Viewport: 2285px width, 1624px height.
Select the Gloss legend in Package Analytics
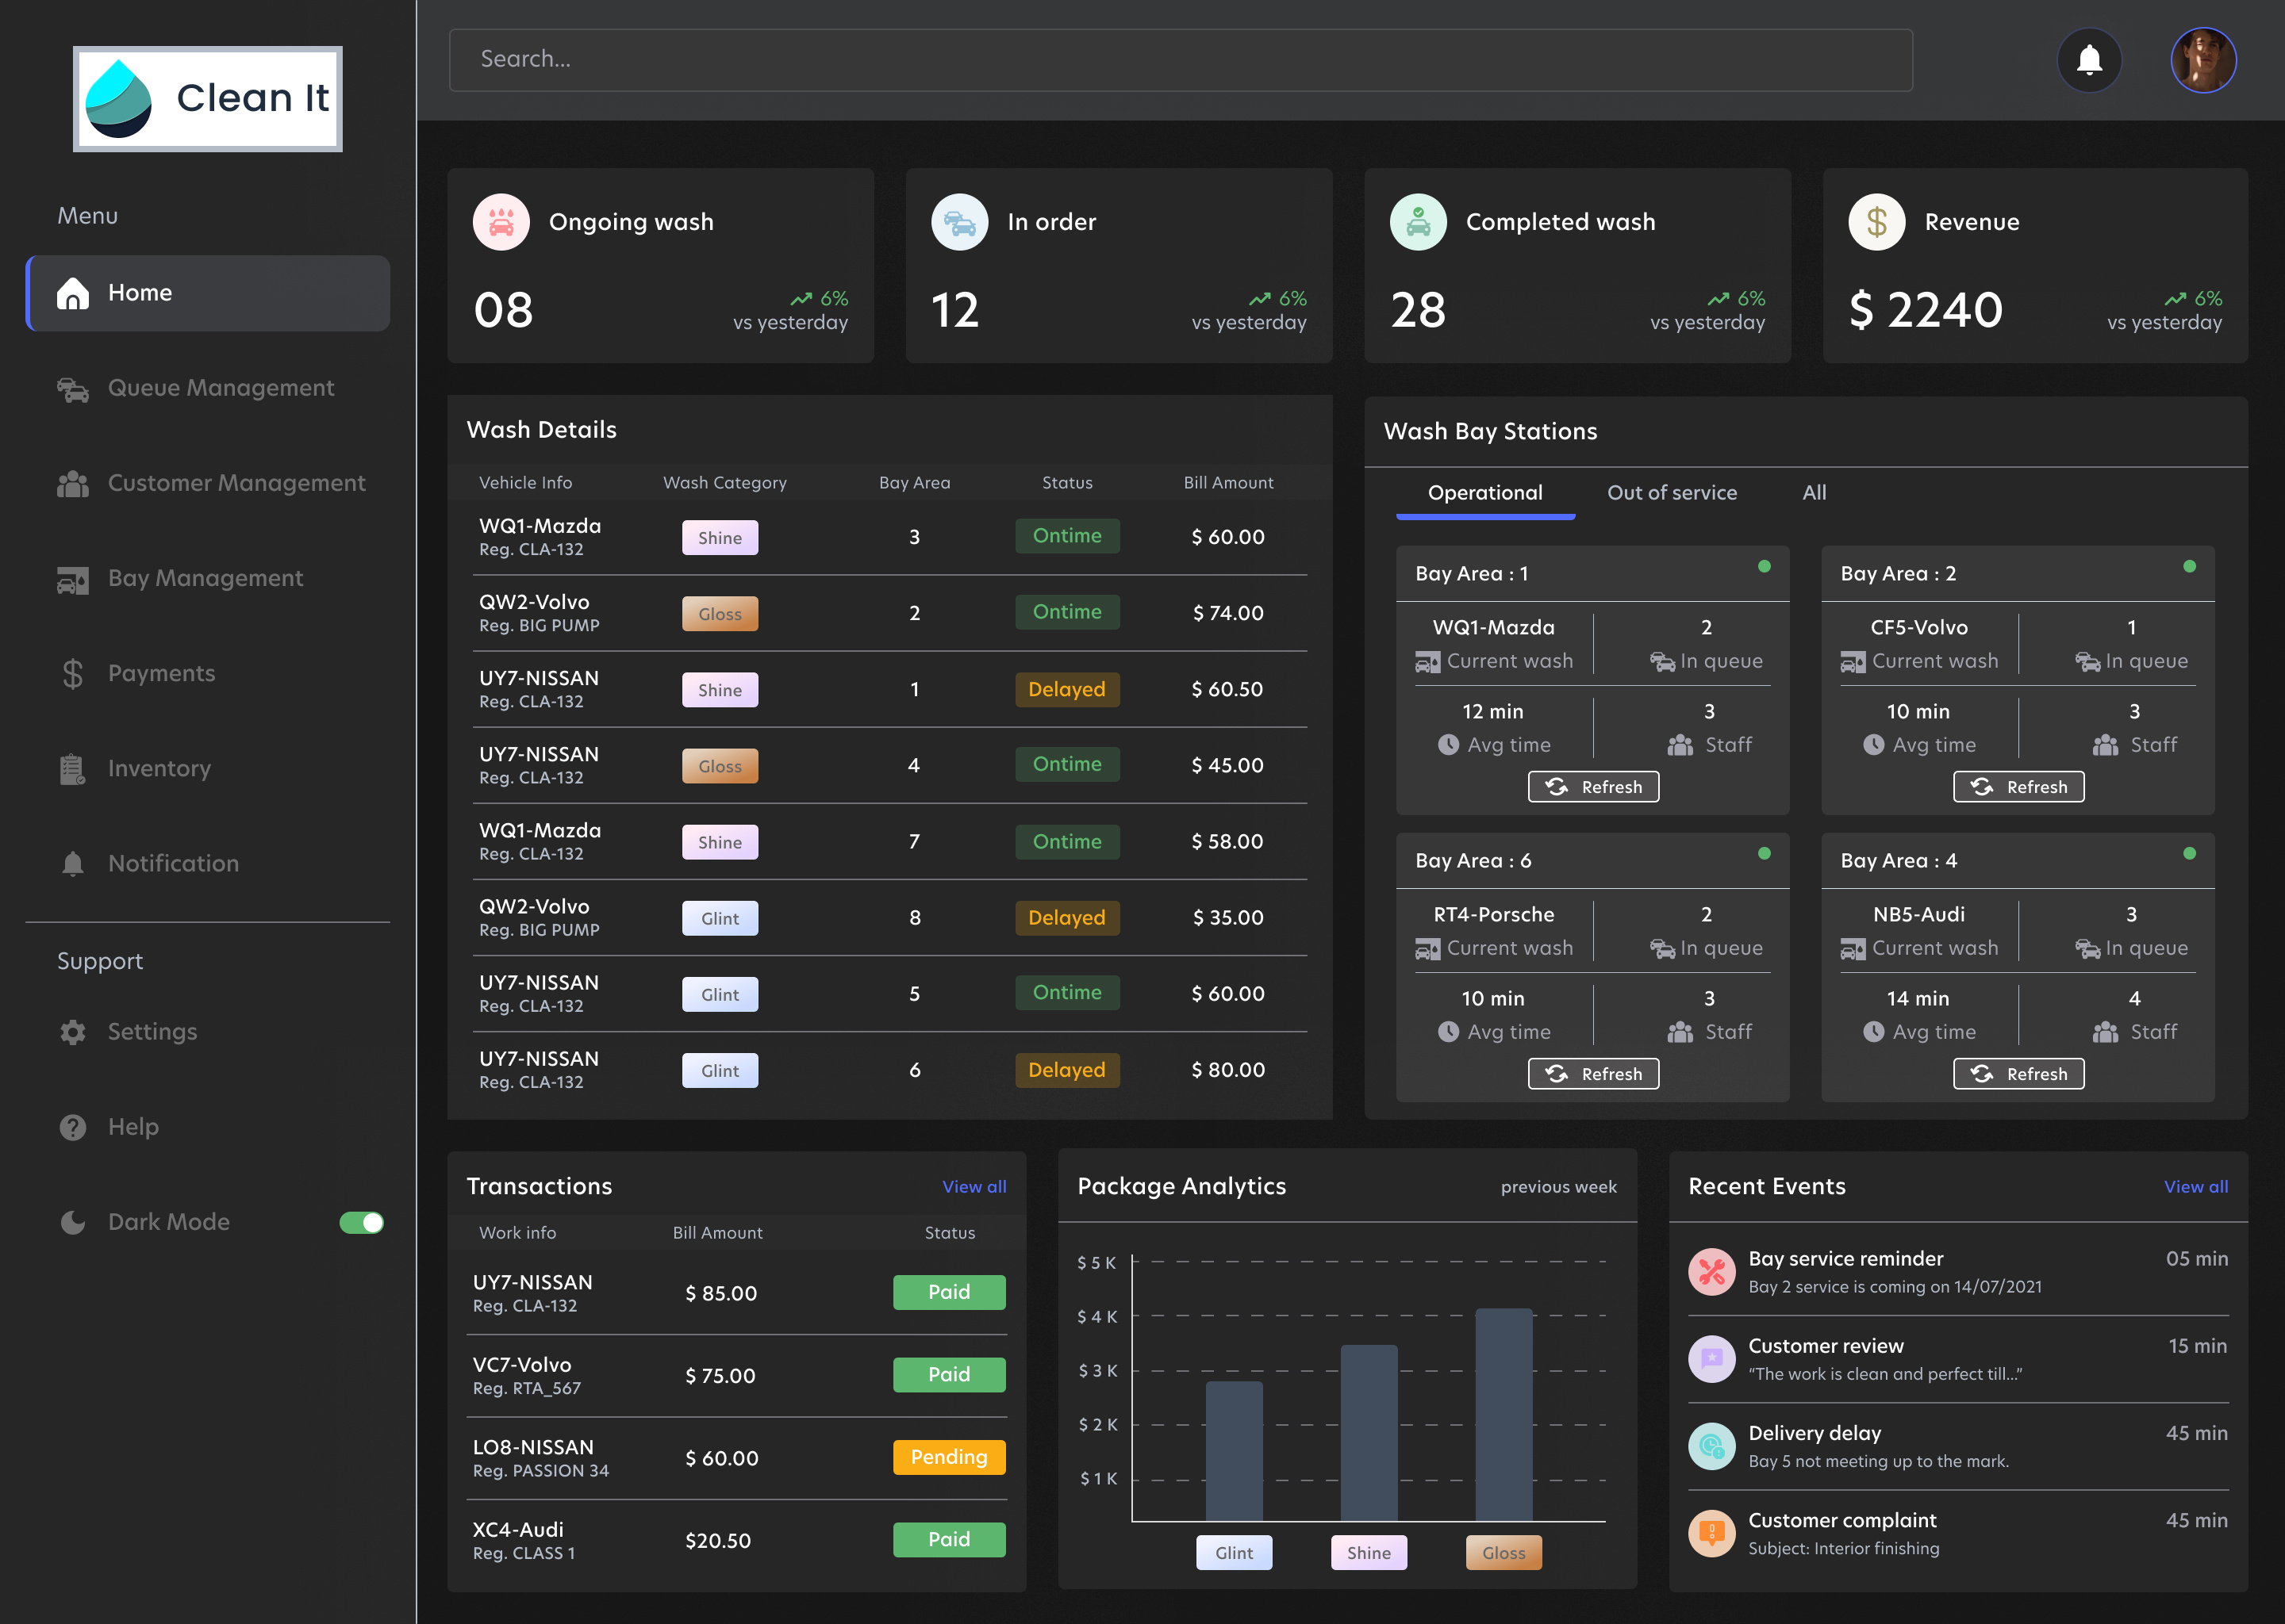[x=1503, y=1552]
